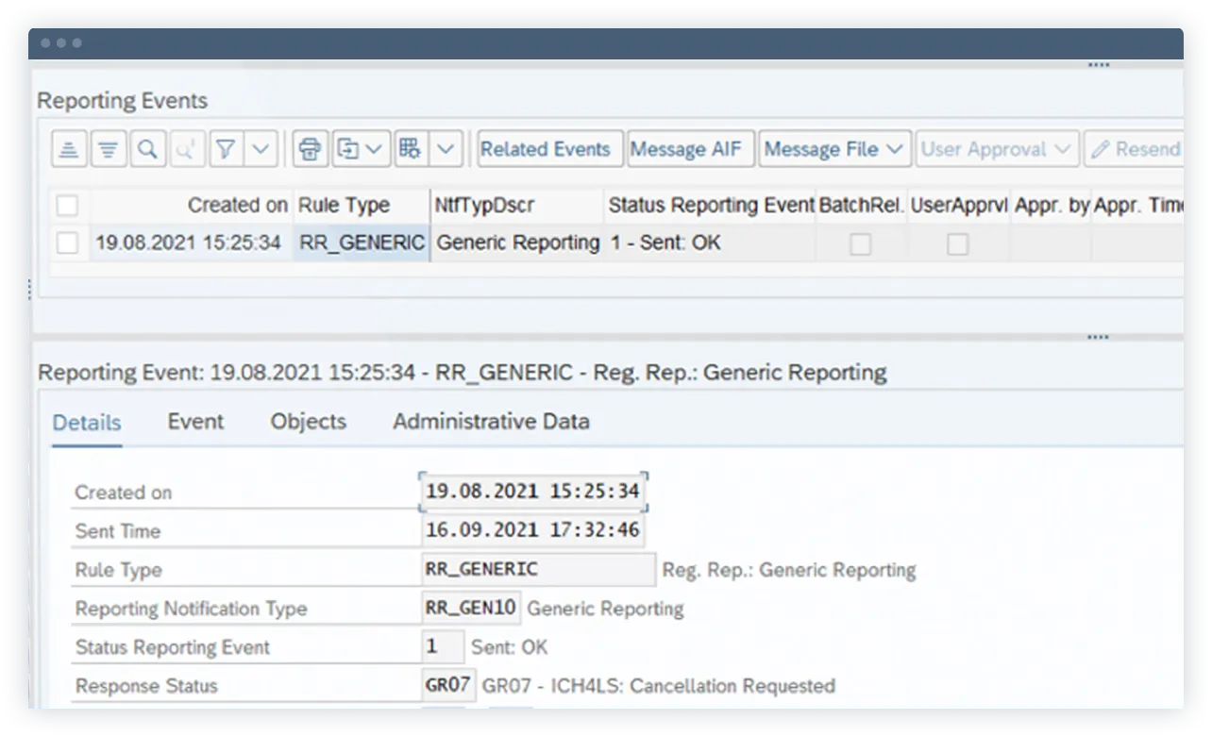Select the Sent Time date field

[533, 529]
